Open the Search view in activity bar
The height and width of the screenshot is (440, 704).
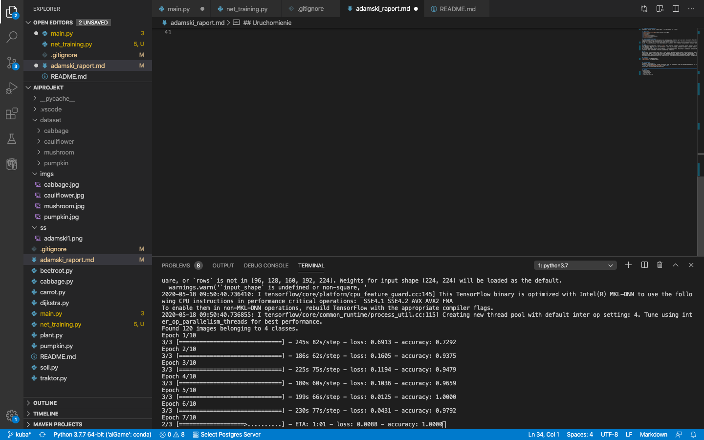click(x=12, y=37)
